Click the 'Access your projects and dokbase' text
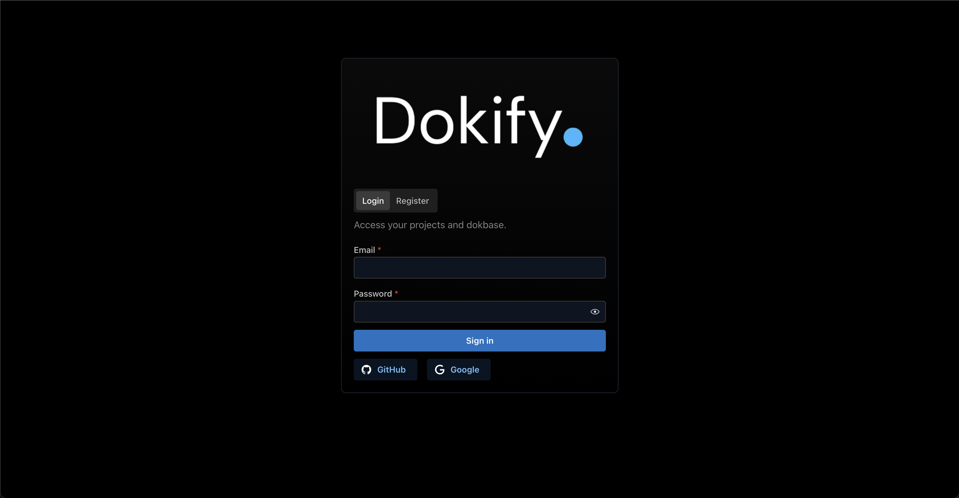The height and width of the screenshot is (498, 959). pos(430,225)
